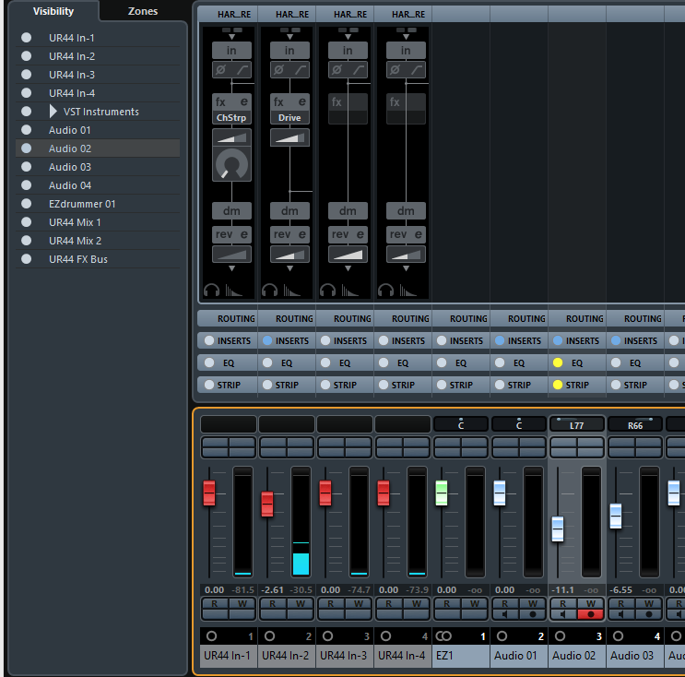Enable Write automation W on EZ1 channel
Image resolution: width=685 pixels, height=677 pixels.
coord(475,603)
